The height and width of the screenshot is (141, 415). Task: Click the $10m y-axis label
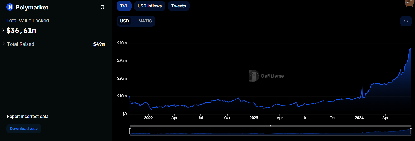point(122,96)
